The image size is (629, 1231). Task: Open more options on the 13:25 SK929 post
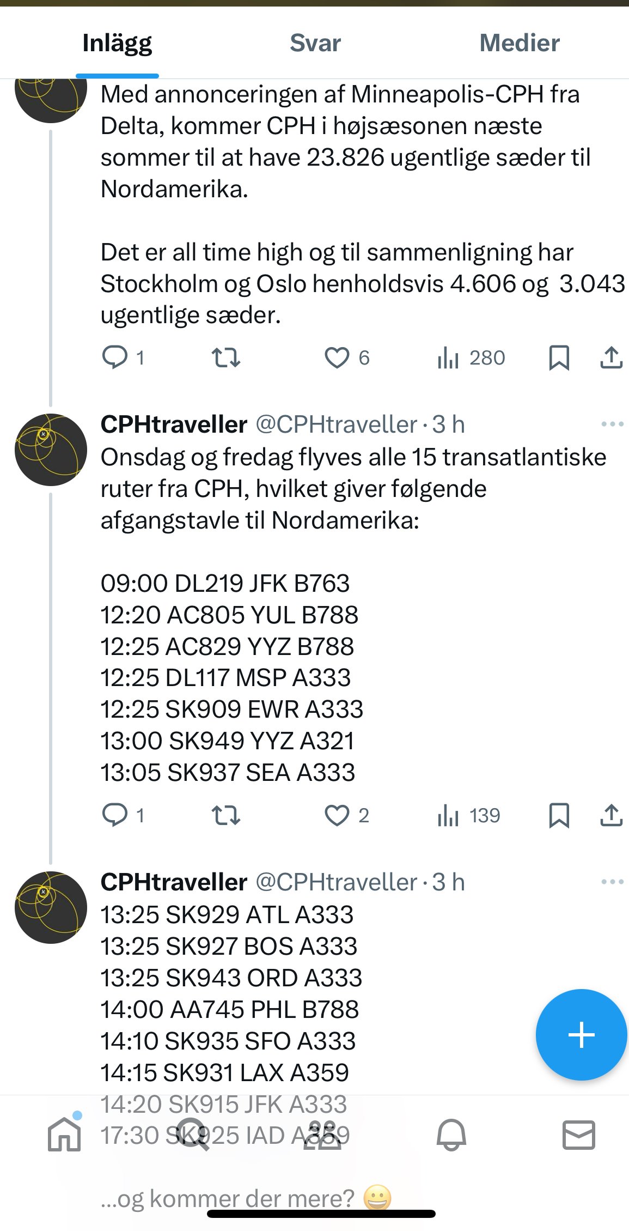pos(612,882)
